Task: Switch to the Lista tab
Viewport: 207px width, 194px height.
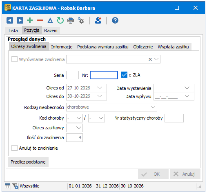Action: pyautogui.click(x=13, y=31)
